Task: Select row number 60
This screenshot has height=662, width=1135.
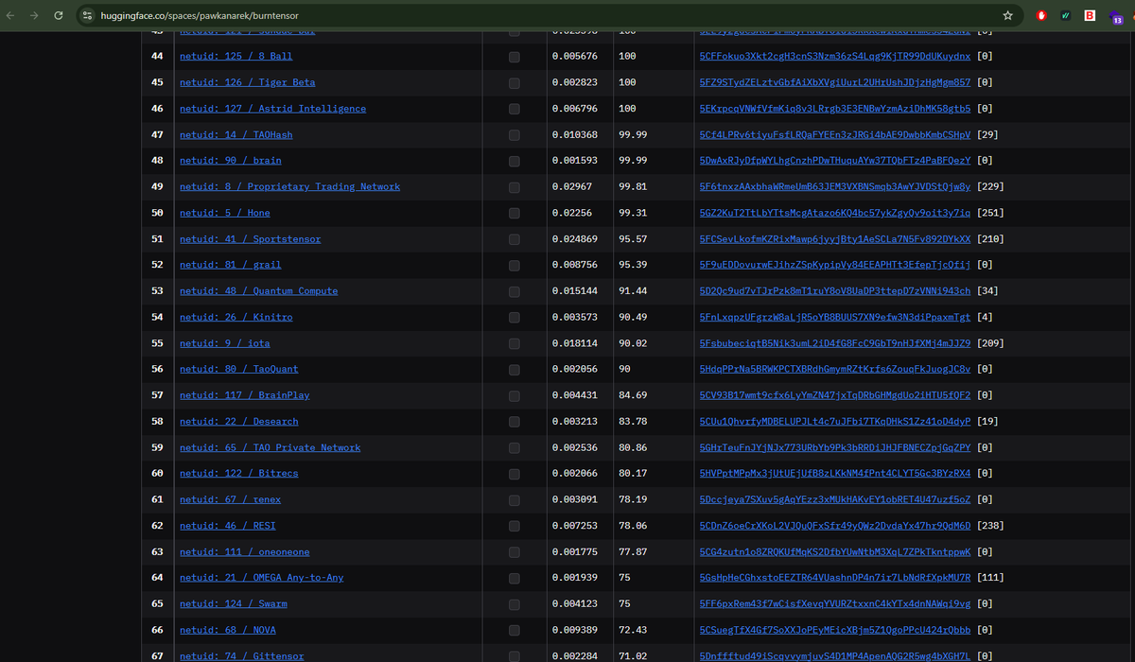Action: (x=157, y=474)
